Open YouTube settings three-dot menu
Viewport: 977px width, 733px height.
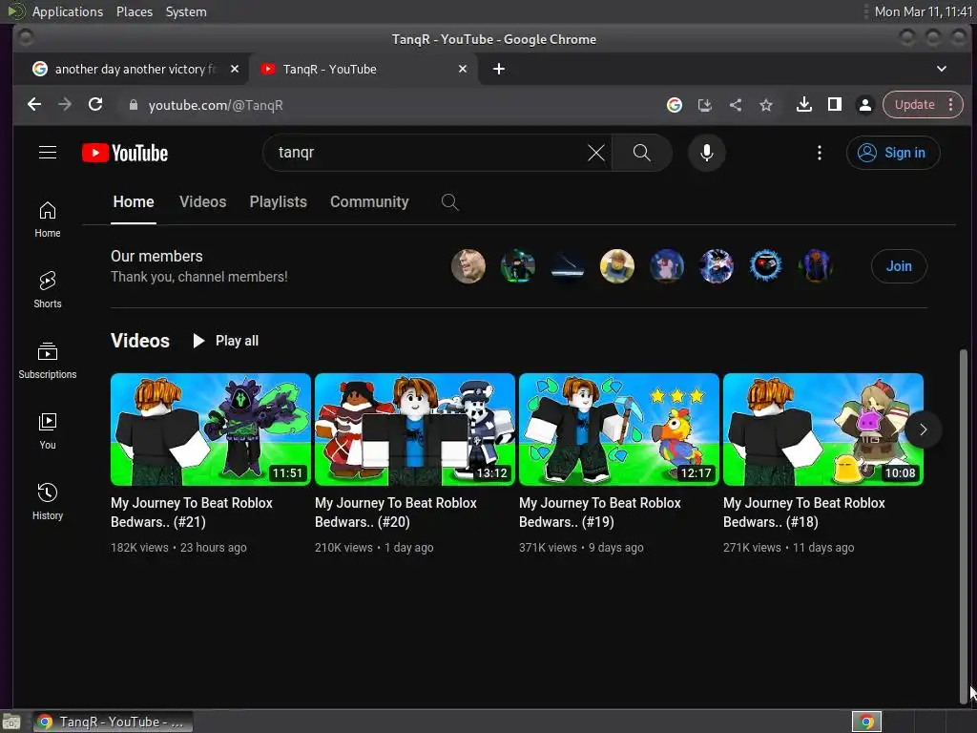click(x=820, y=153)
